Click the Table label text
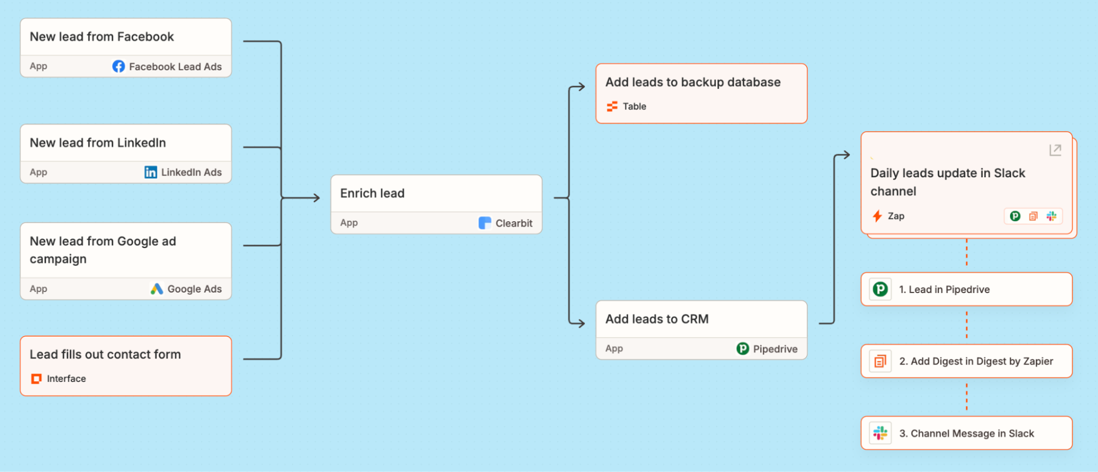 (634, 106)
